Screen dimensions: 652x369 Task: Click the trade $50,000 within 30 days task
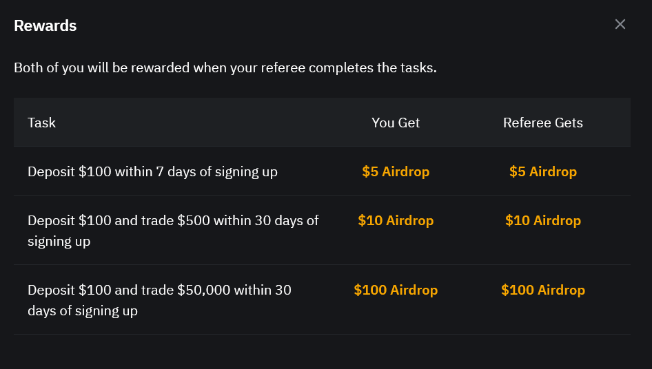pos(159,299)
